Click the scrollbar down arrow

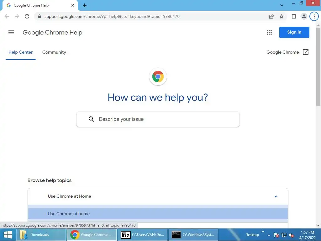318,226
